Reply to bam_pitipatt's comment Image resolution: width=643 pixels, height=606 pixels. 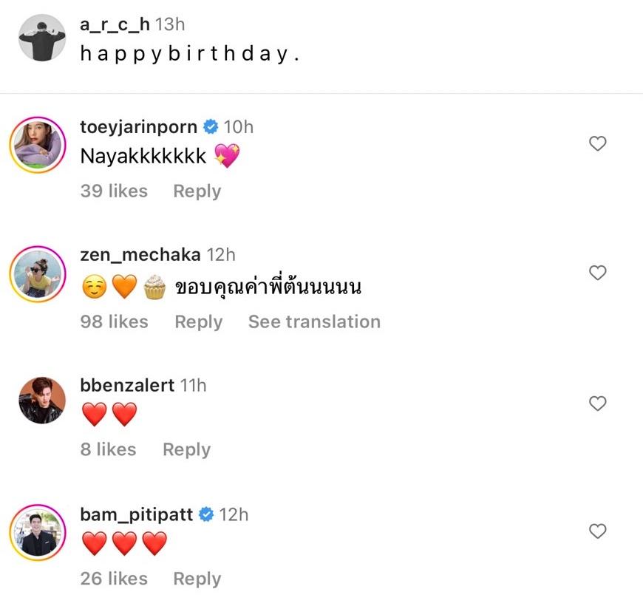pyautogui.click(x=197, y=579)
